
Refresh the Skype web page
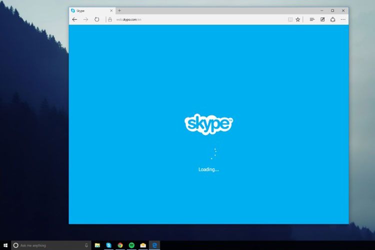click(x=96, y=19)
